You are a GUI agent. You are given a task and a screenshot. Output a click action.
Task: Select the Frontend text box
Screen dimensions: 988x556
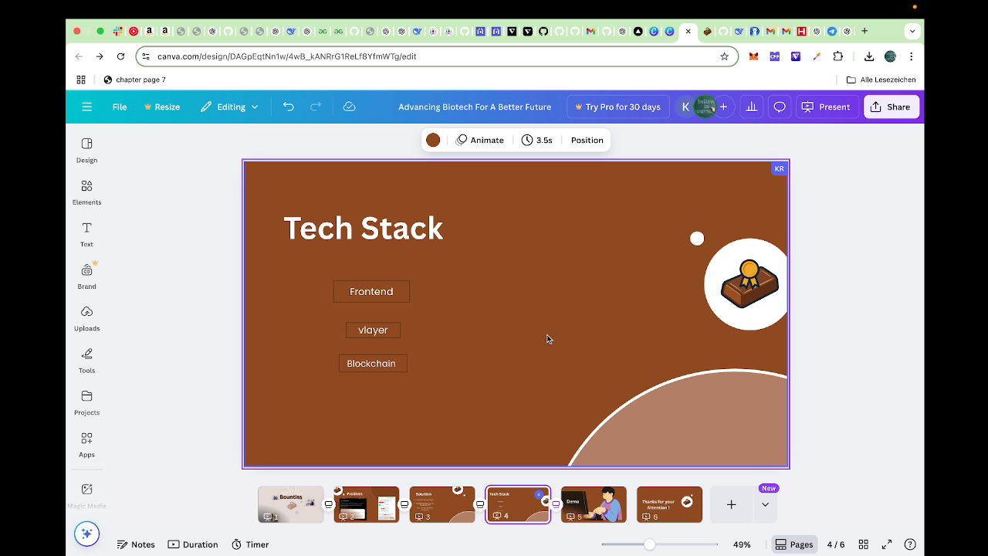pos(371,291)
